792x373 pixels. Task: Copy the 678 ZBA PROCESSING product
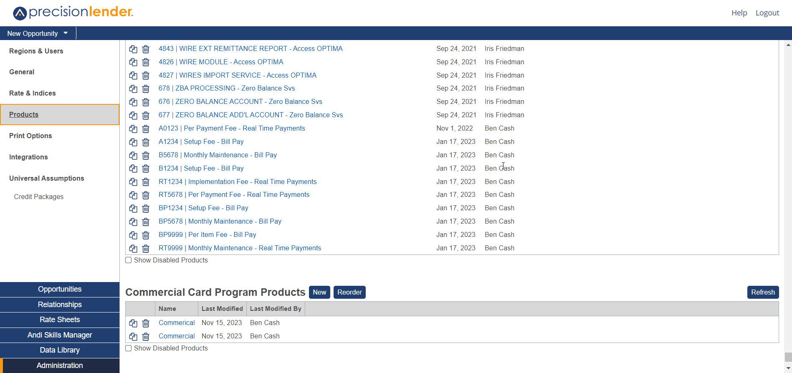(133, 89)
